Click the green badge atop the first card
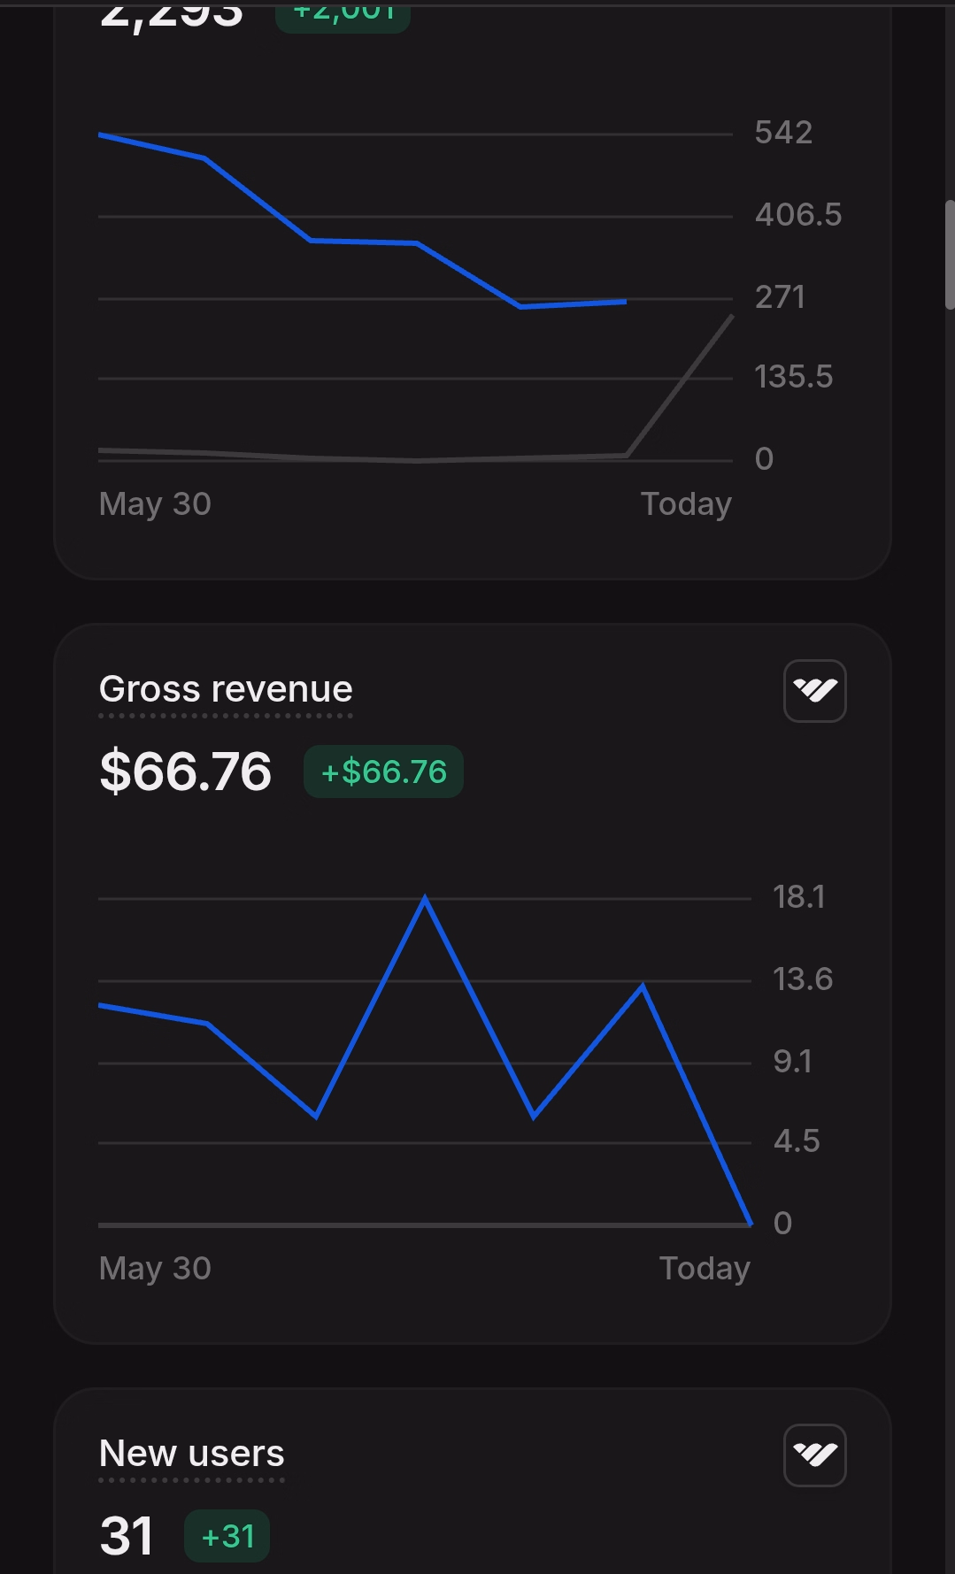 click(x=343, y=15)
